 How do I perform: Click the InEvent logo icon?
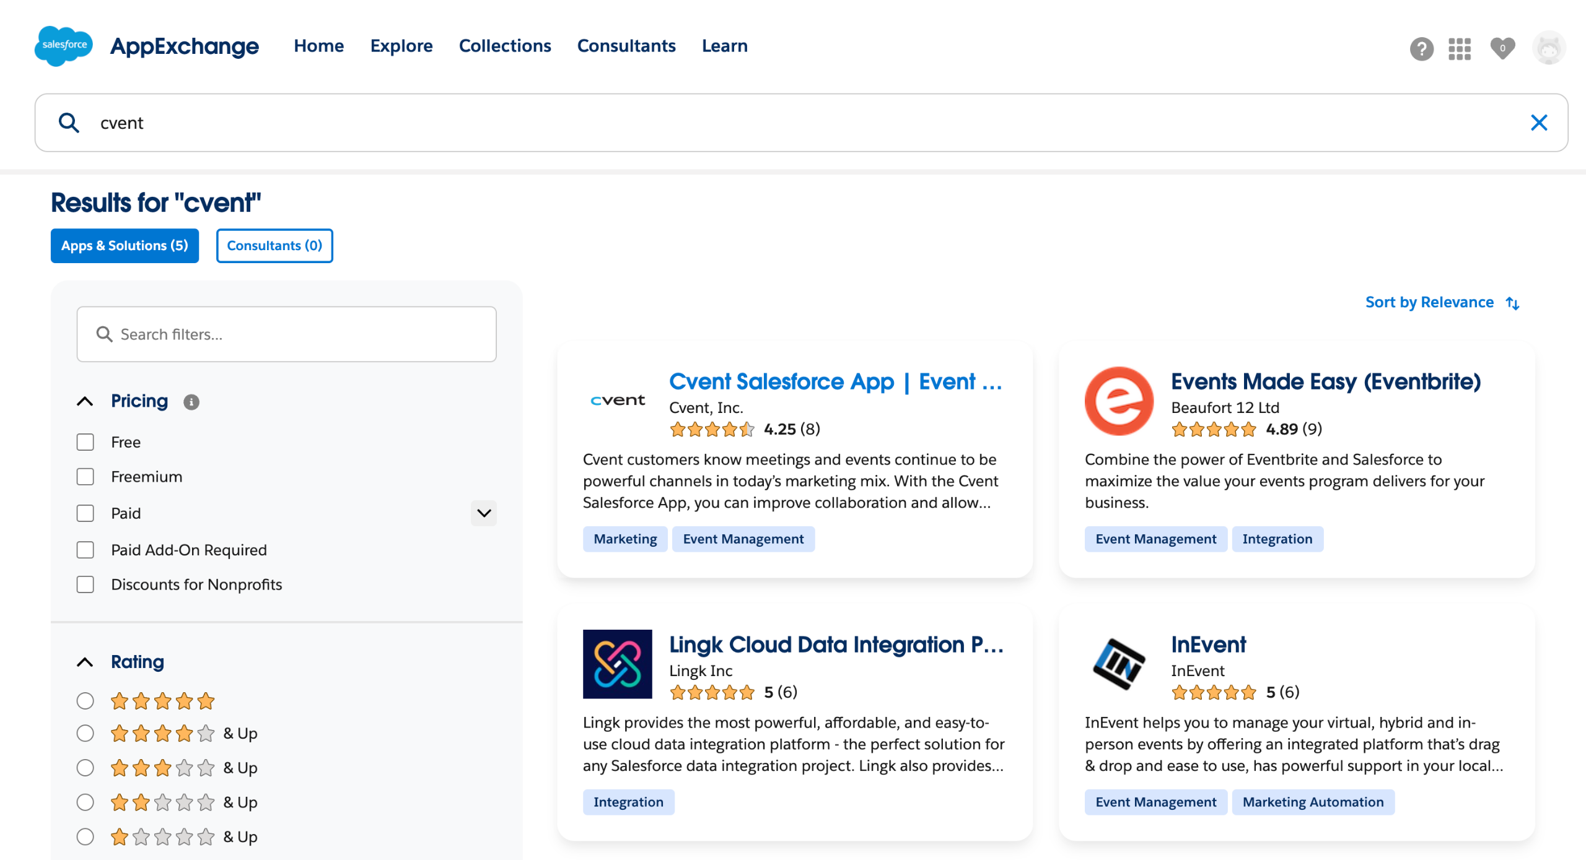(x=1119, y=664)
